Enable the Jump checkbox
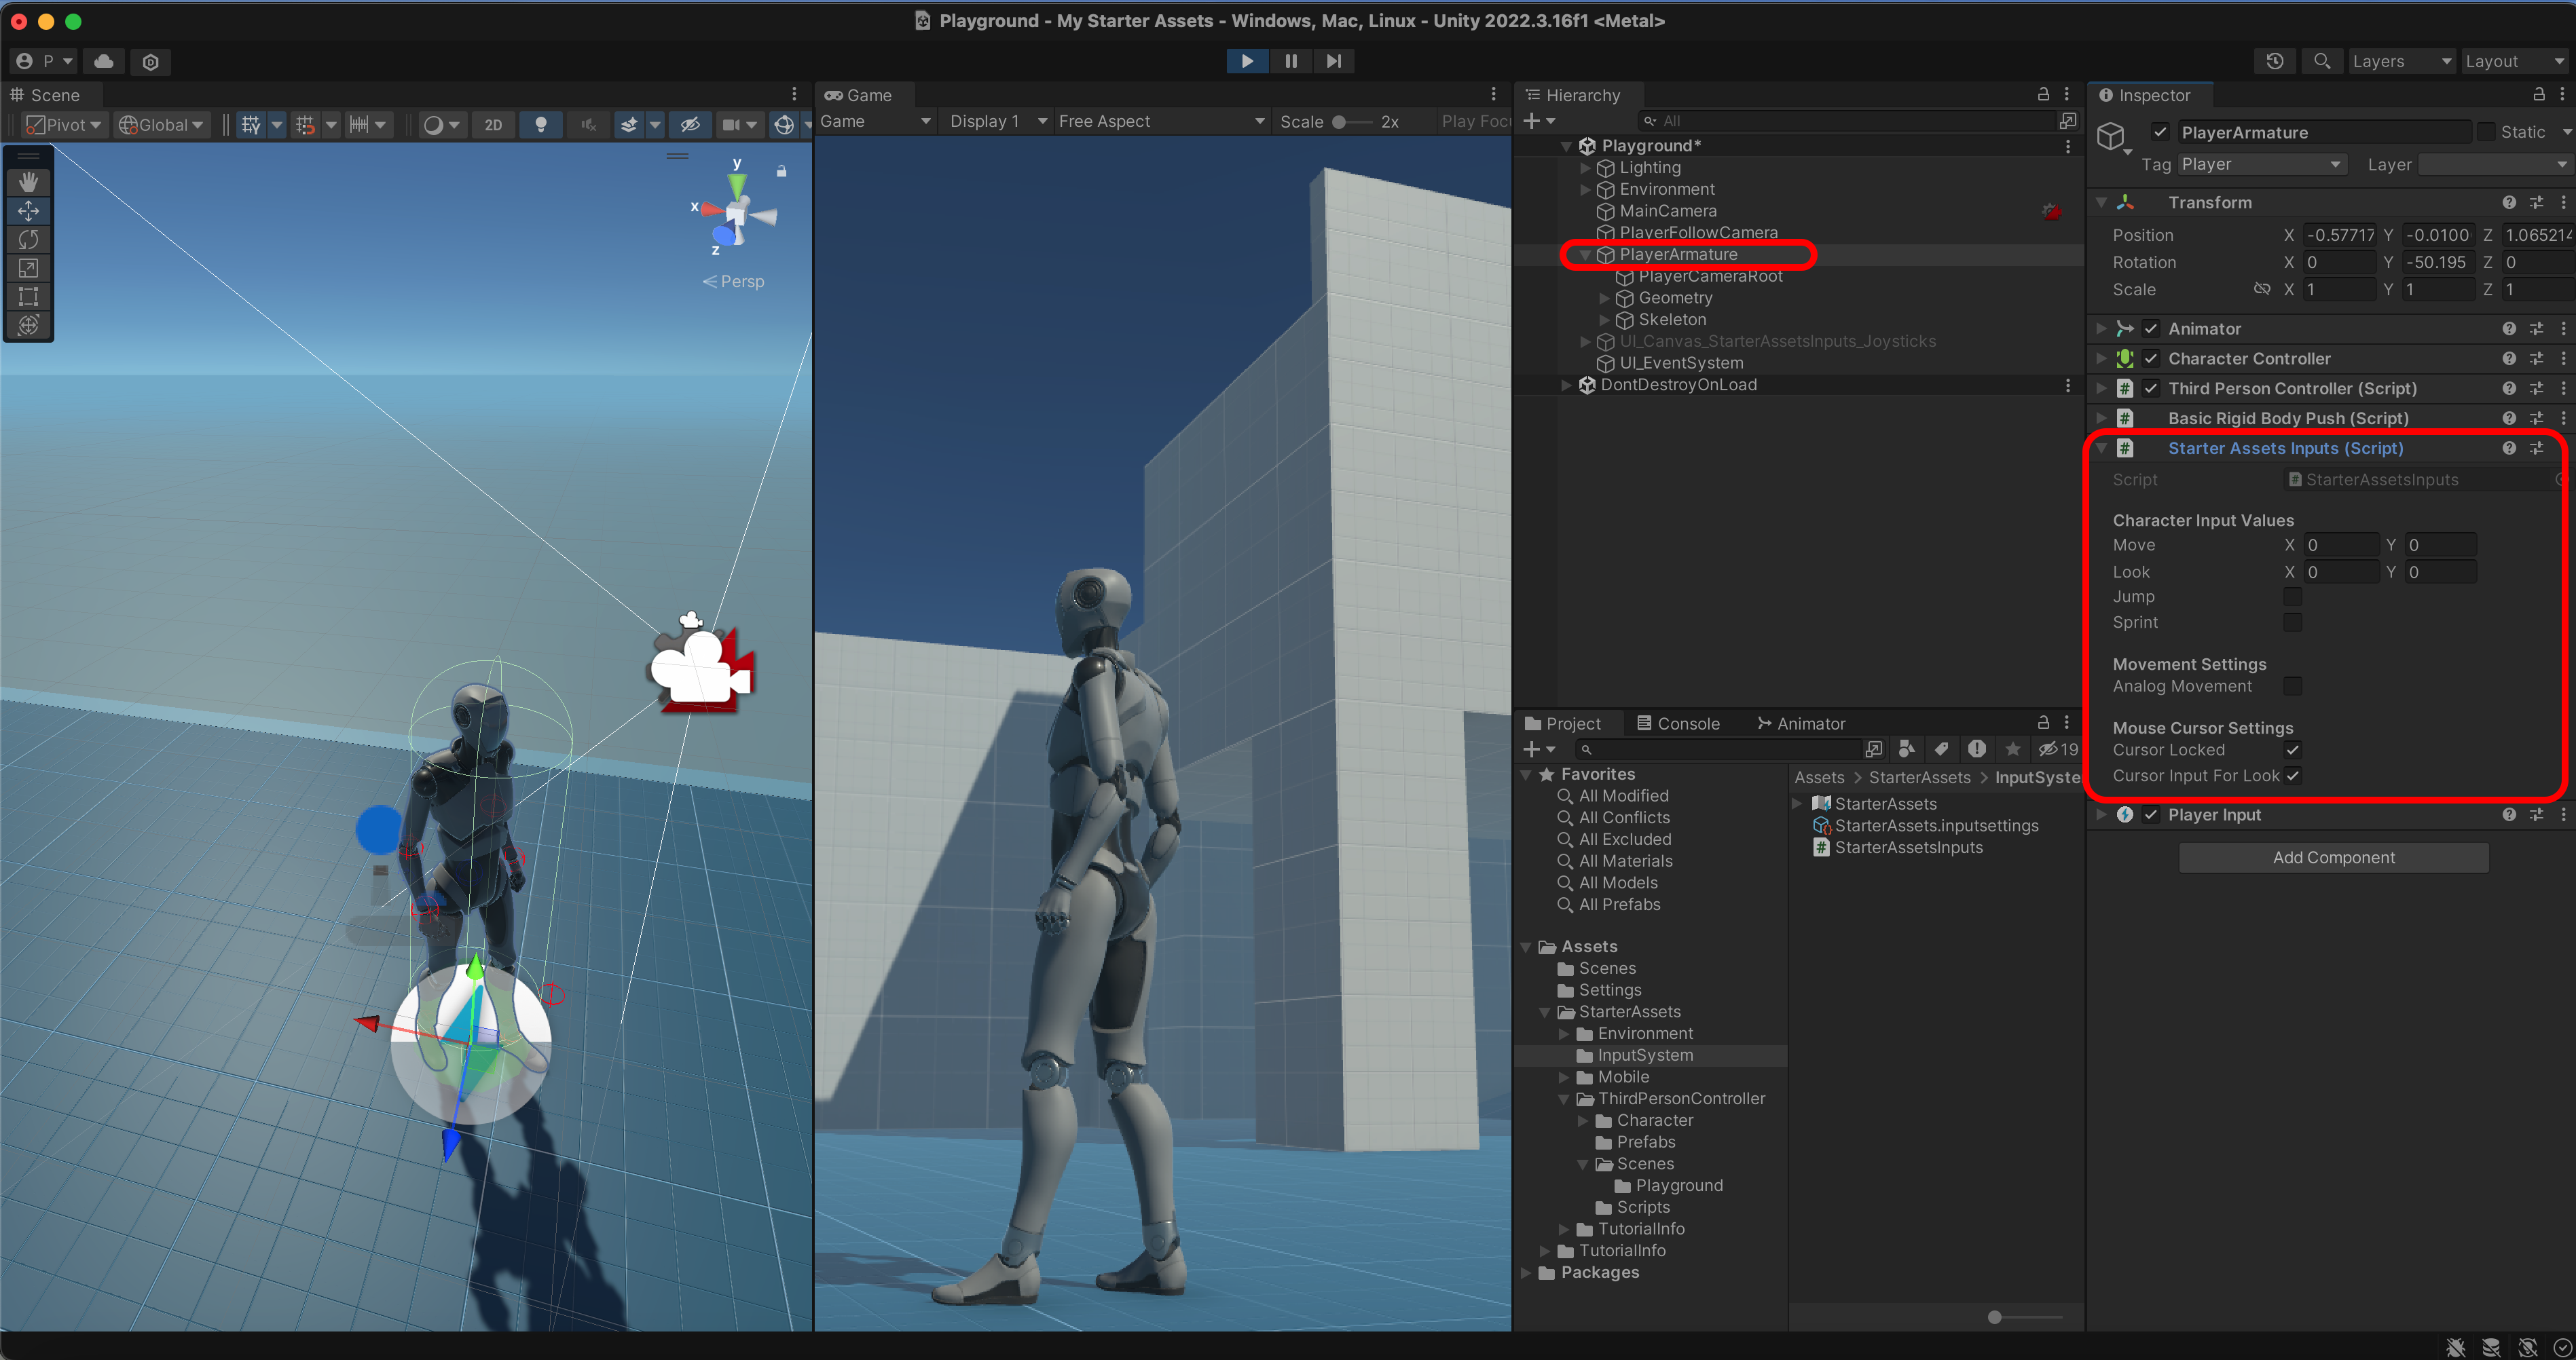This screenshot has width=2576, height=1360. tap(2292, 597)
